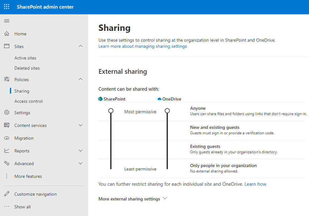Click the More features dots icon

pos(7,176)
